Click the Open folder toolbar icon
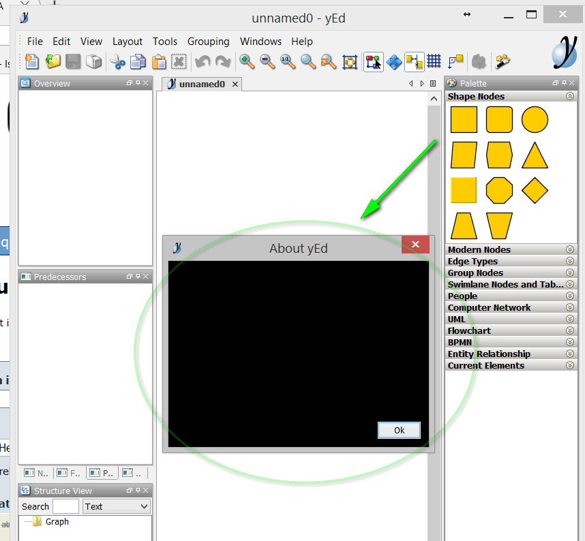Image resolution: width=585 pixels, height=541 pixels. (52, 61)
